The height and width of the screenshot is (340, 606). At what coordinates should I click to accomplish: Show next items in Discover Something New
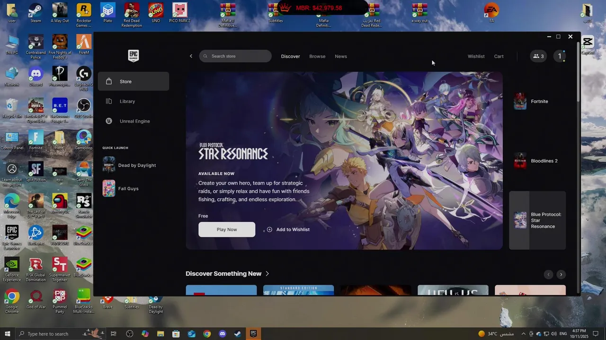(561, 274)
